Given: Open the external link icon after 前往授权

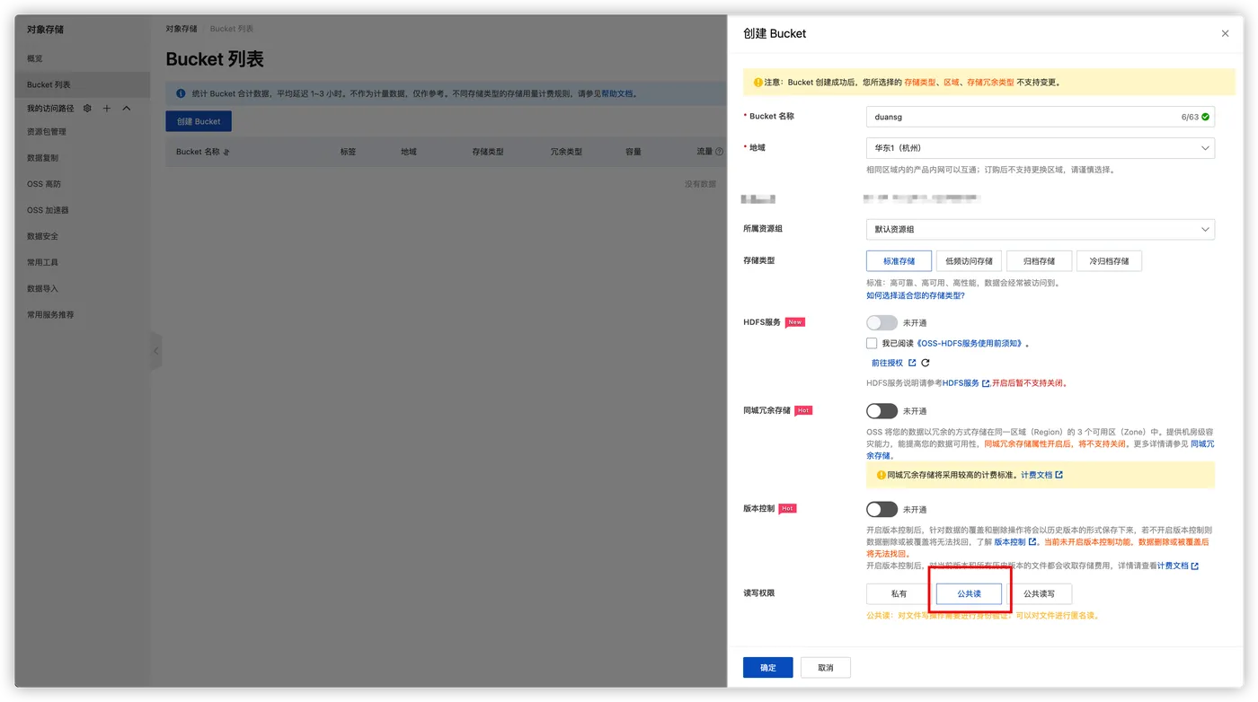Looking at the screenshot, I should tap(912, 363).
